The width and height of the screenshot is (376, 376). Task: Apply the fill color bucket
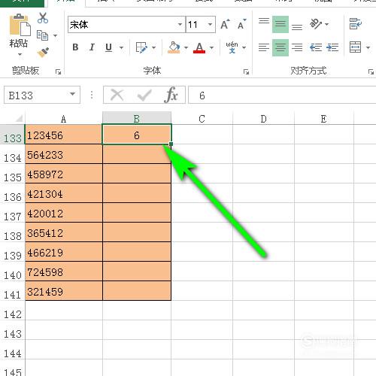click(174, 47)
